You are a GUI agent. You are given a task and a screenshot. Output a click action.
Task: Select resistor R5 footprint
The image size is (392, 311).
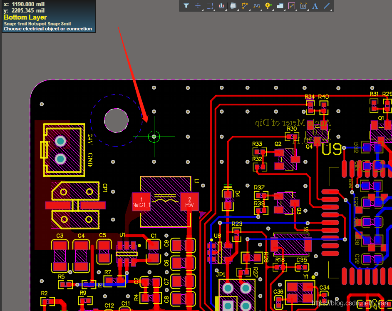point(66,284)
